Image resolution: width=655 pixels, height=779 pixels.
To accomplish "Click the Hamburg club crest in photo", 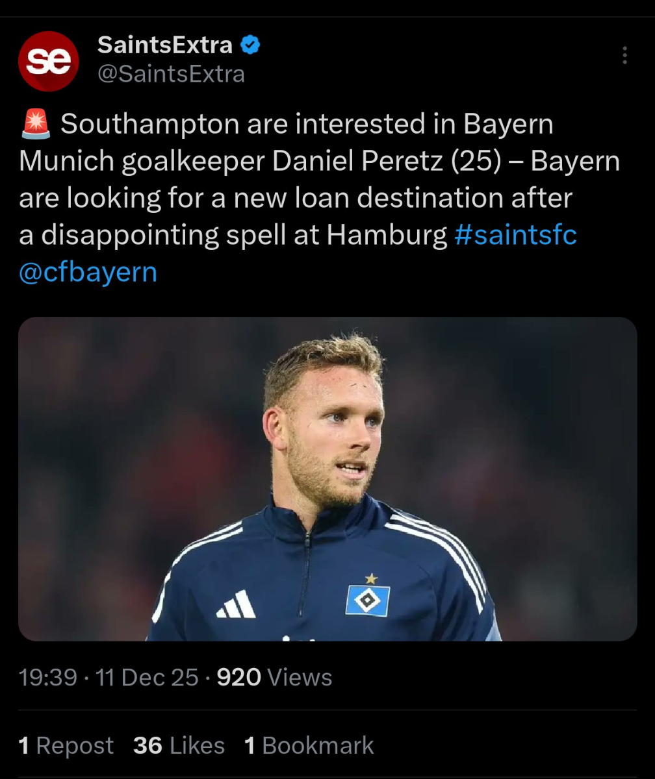I will 368,600.
